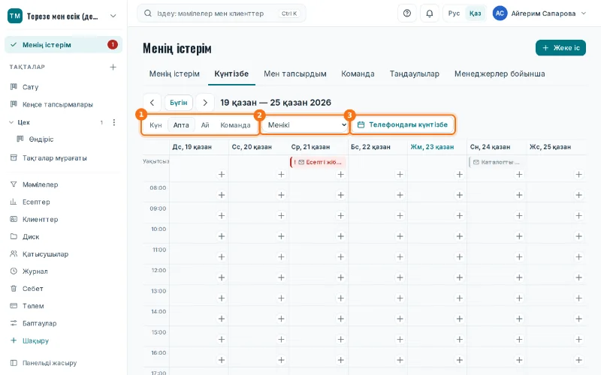The image size is (601, 375).
Task: Click the 19 қазан — 25 қазан 2026 date range
Action: [x=276, y=103]
